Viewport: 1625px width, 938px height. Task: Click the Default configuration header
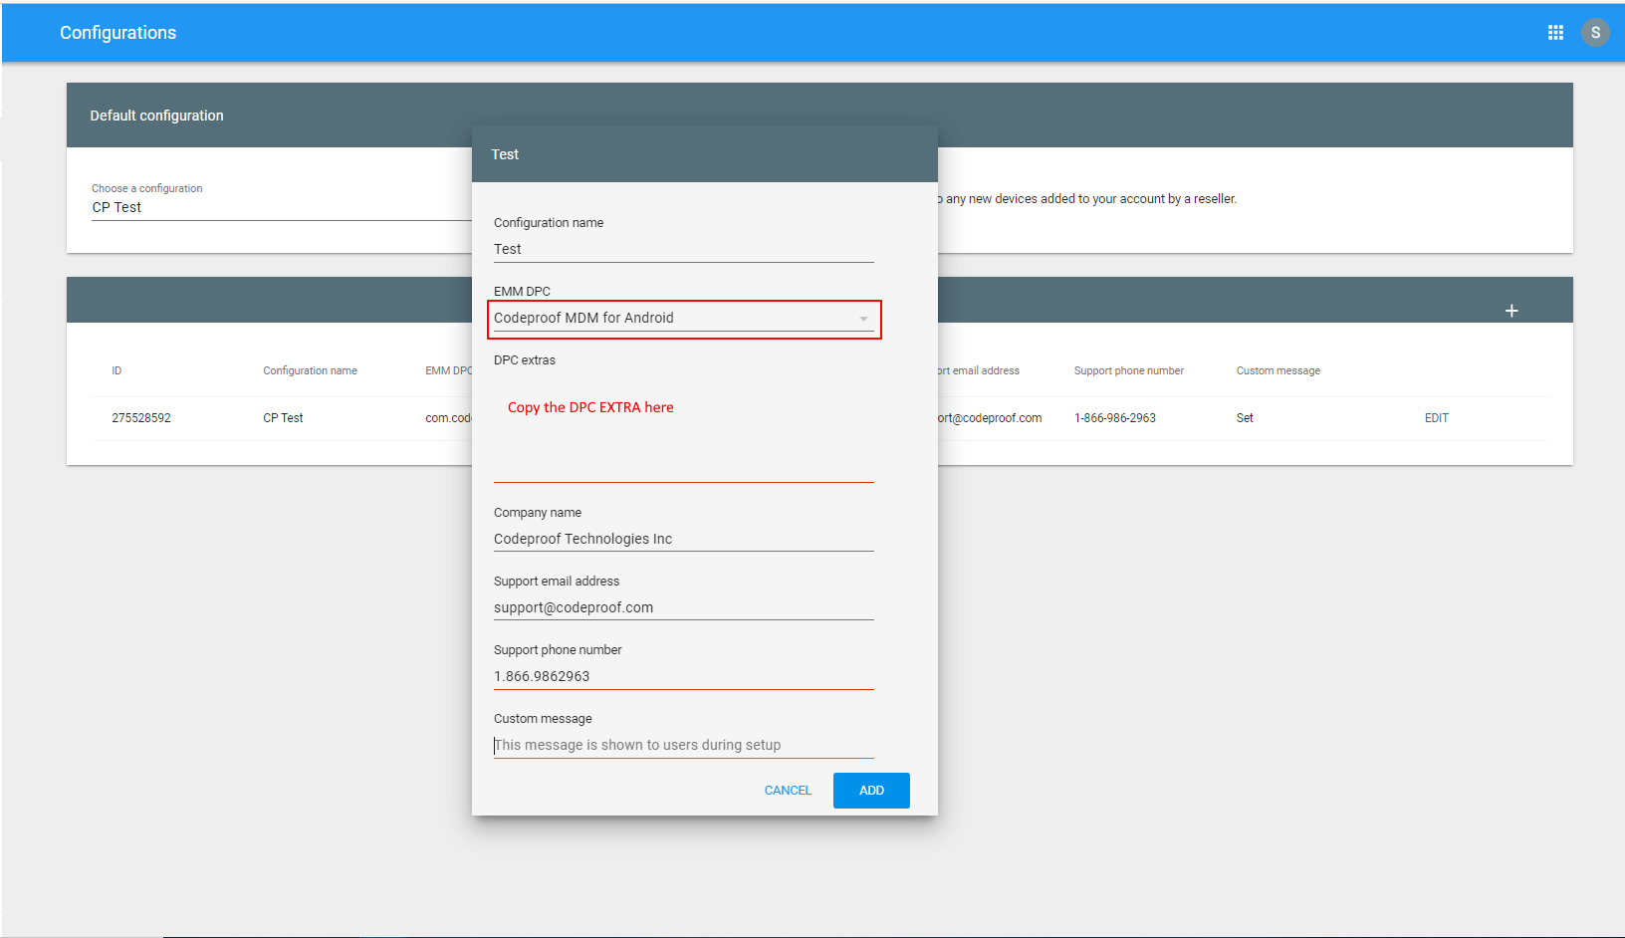(x=156, y=116)
